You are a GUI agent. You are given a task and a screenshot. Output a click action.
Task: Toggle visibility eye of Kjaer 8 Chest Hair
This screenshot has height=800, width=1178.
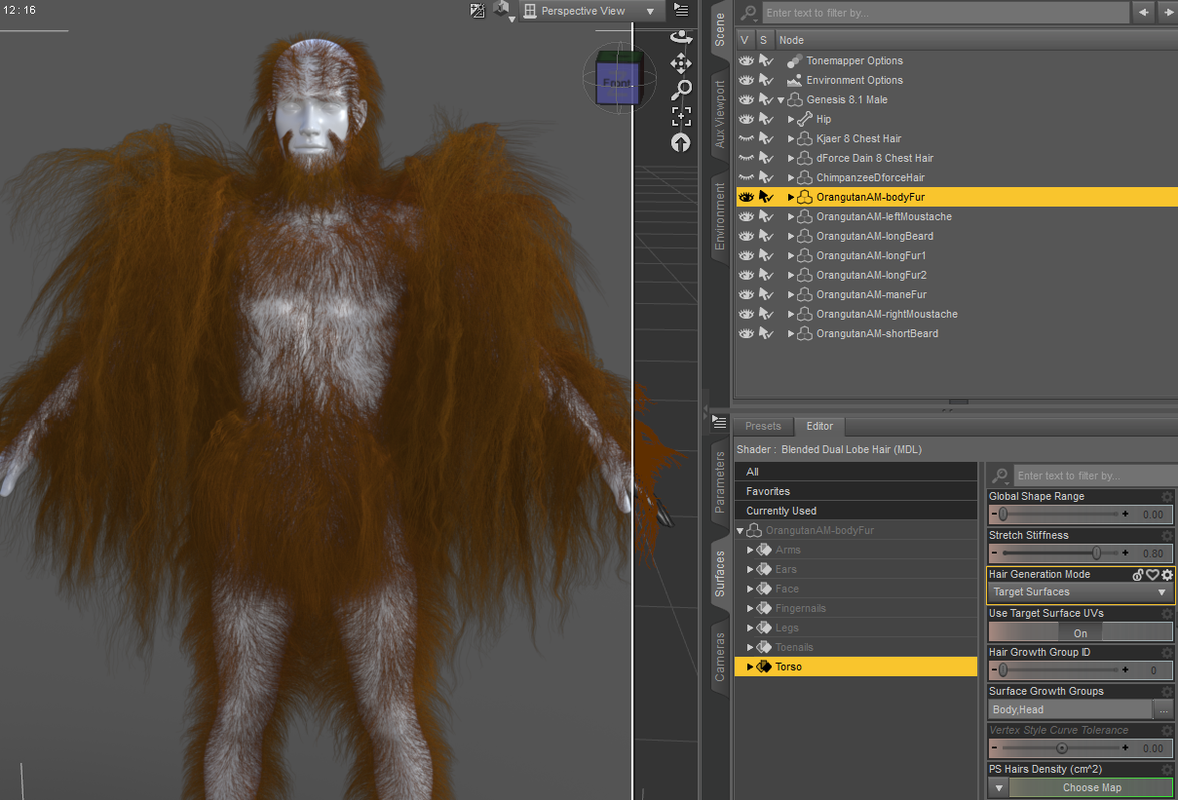pyautogui.click(x=747, y=138)
